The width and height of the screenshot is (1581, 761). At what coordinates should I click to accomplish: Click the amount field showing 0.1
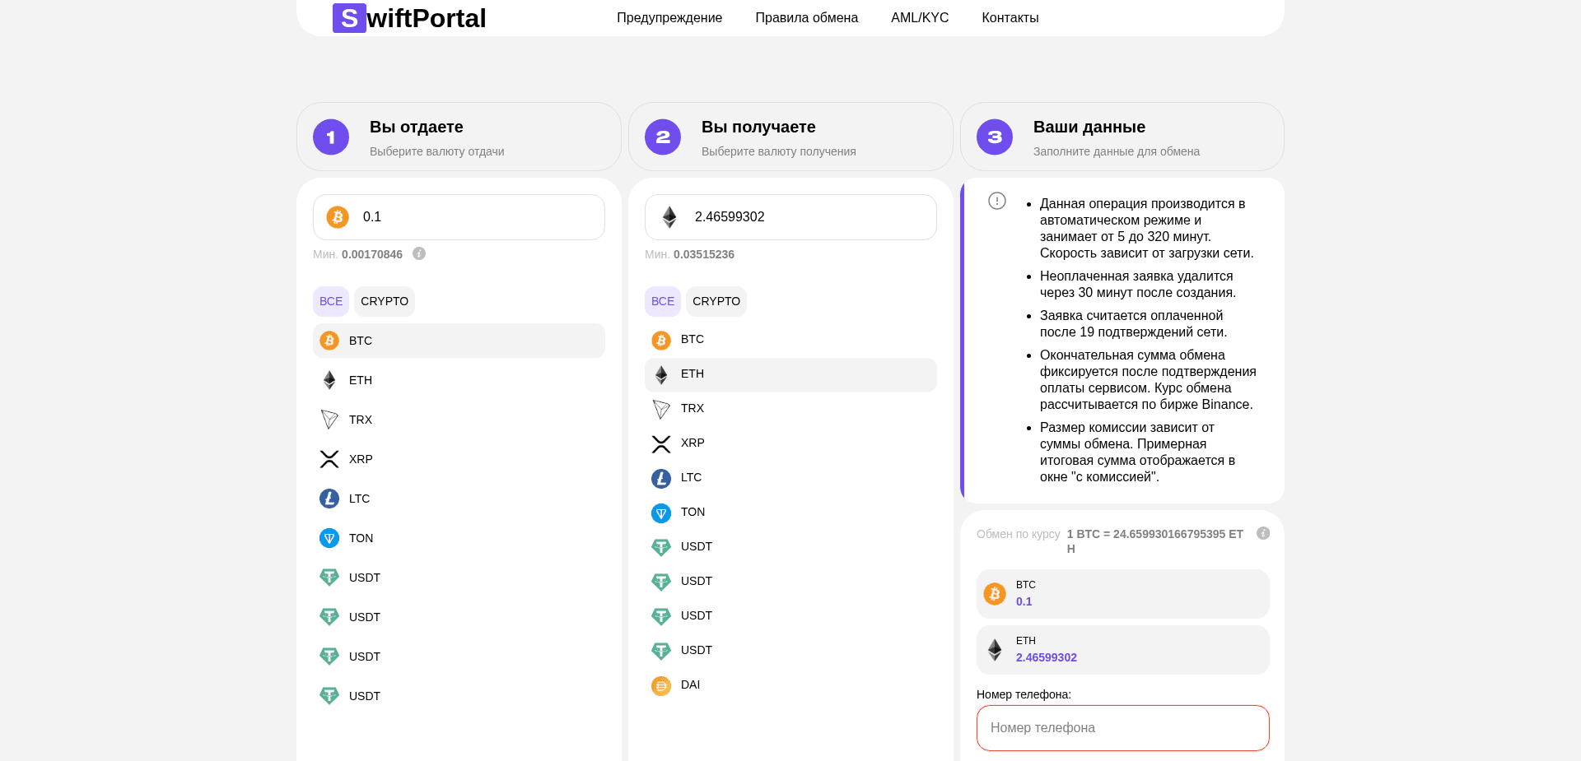click(x=459, y=217)
